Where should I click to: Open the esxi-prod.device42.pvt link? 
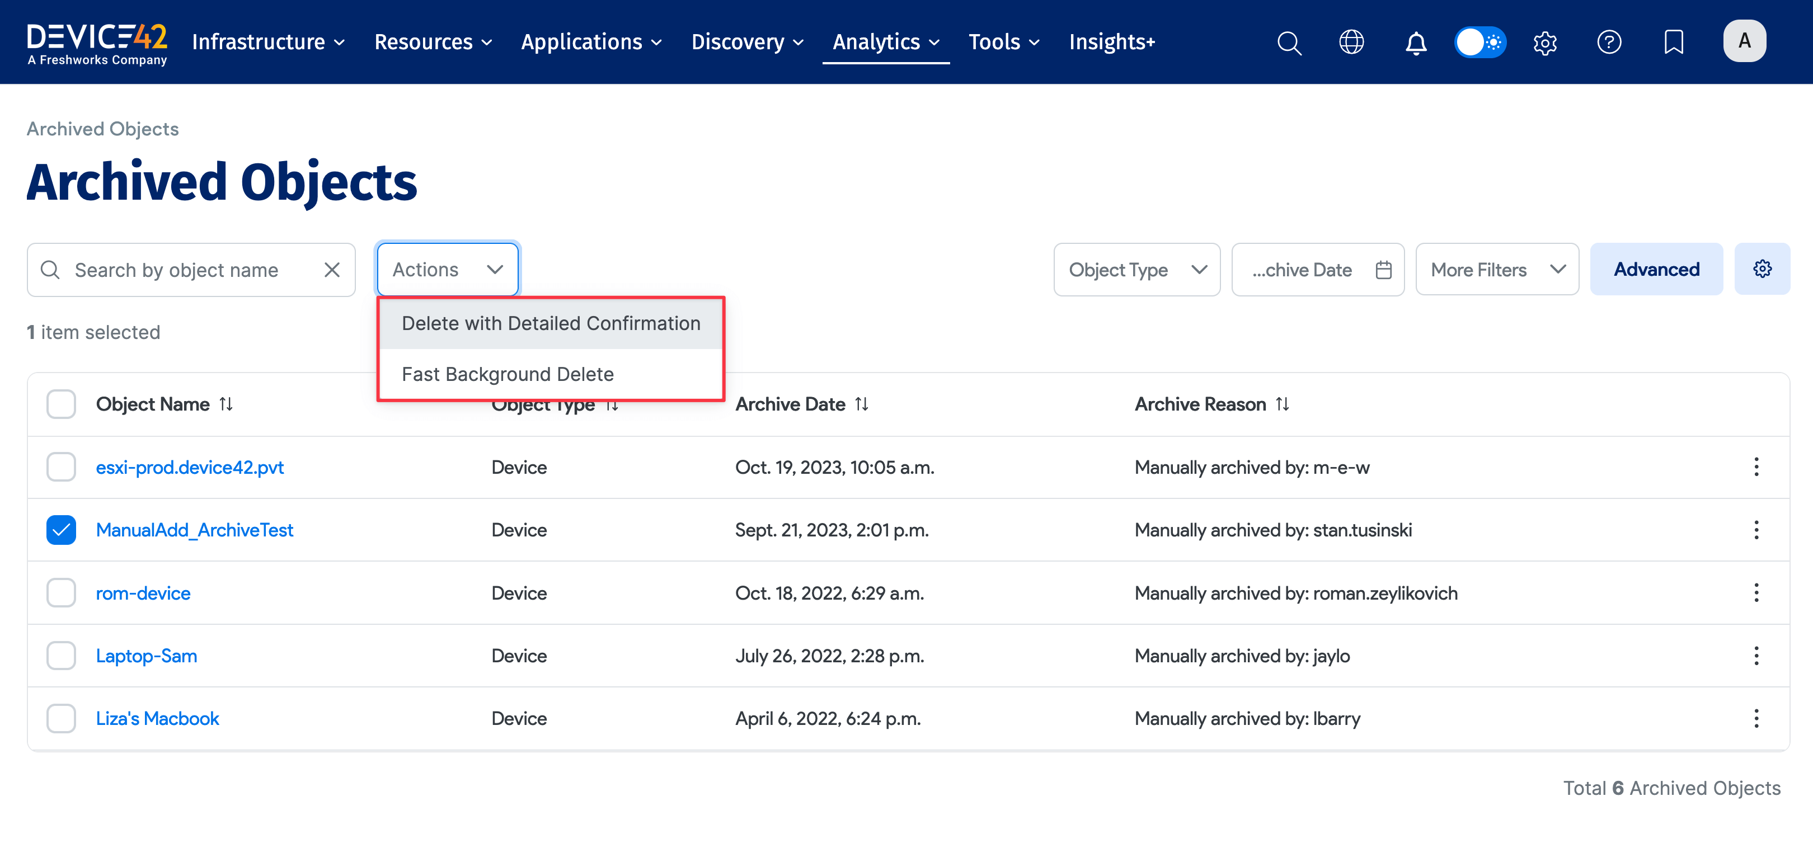point(189,467)
